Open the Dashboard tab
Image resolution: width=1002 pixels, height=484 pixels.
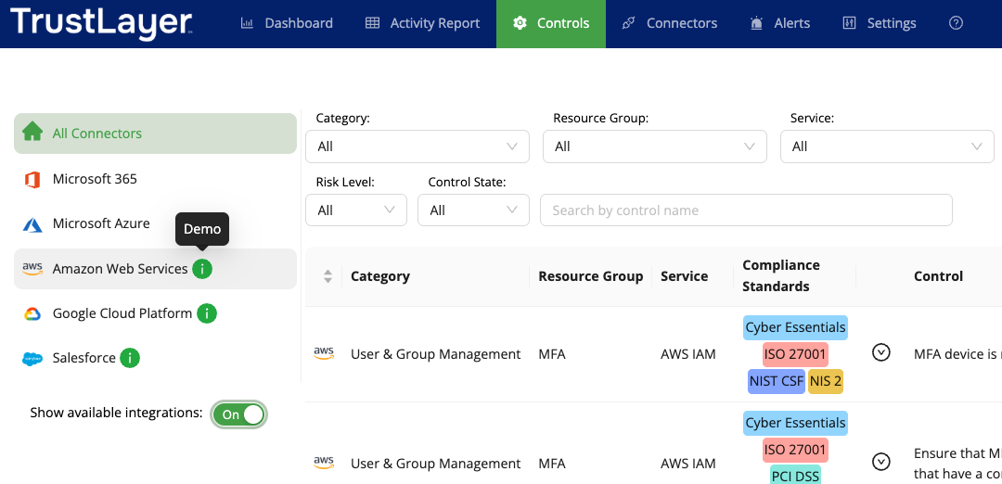coord(287,23)
